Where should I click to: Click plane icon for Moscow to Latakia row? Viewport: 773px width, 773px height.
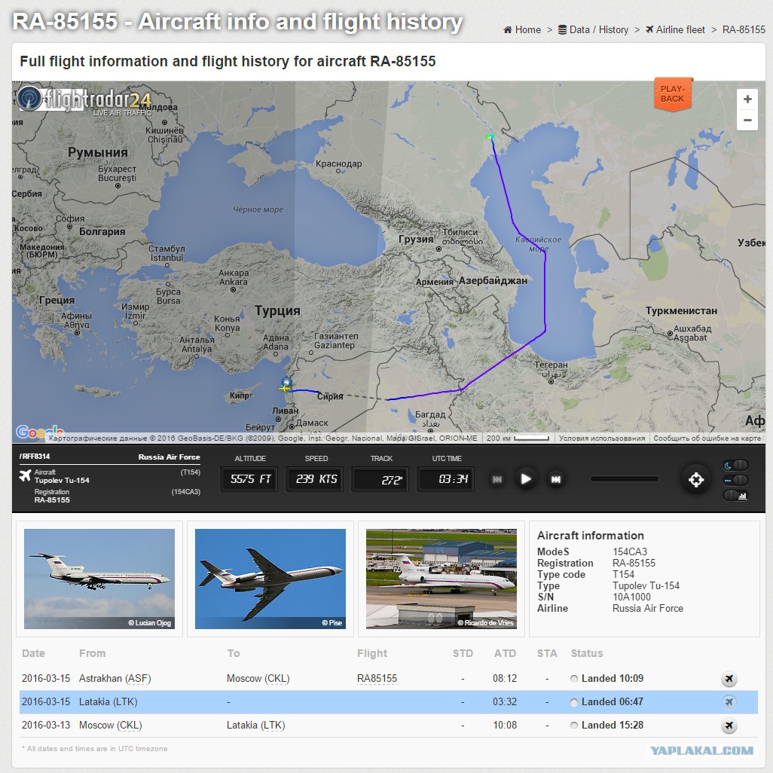click(x=729, y=726)
